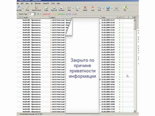Filter by the green Personal tag
The image size is (155, 116).
(x=61, y=14)
